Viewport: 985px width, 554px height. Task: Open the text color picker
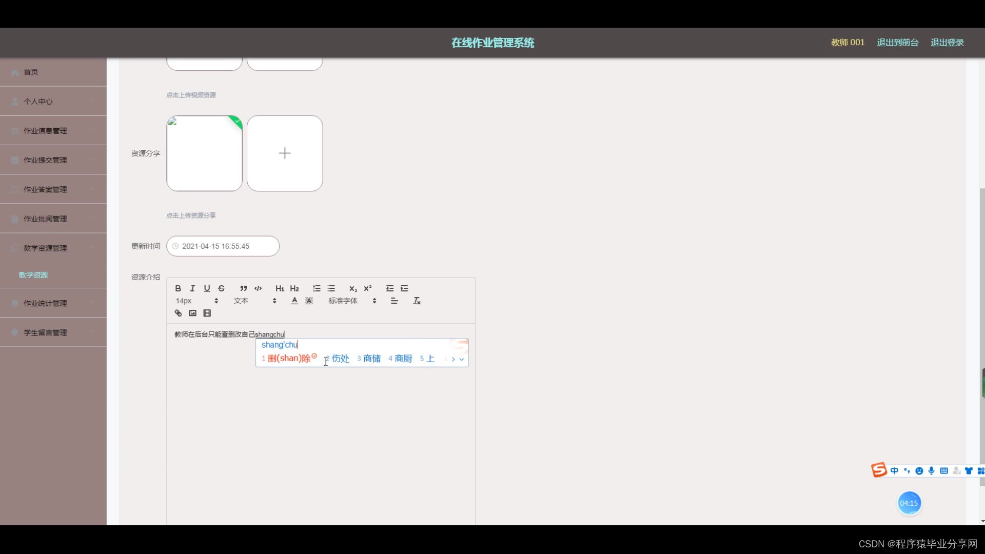(294, 301)
